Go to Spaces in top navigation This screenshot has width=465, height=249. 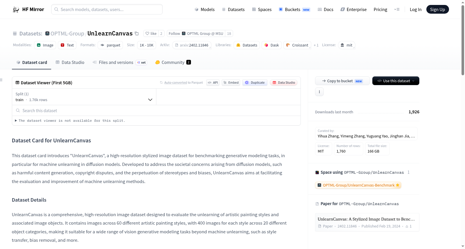262,9
